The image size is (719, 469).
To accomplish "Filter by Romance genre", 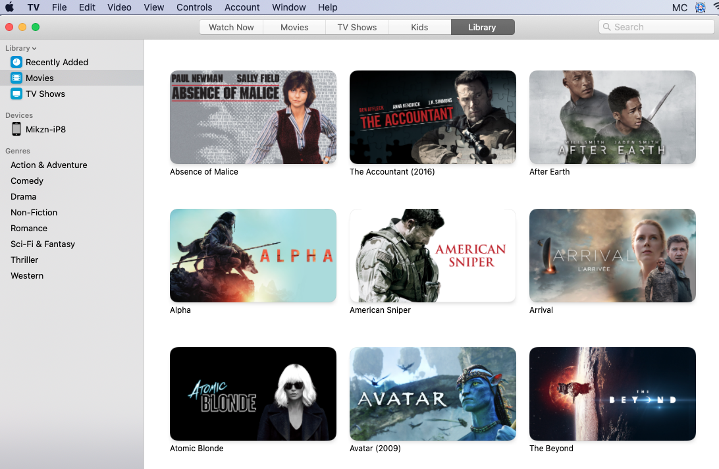I will tap(29, 228).
